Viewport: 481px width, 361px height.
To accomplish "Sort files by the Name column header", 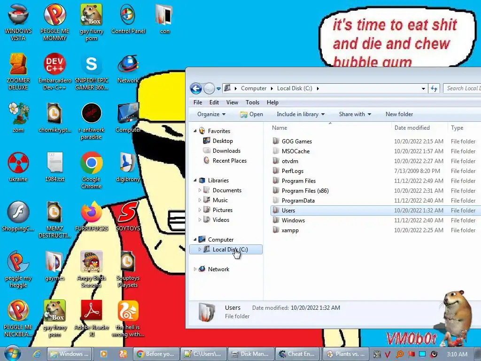I will coord(330,128).
